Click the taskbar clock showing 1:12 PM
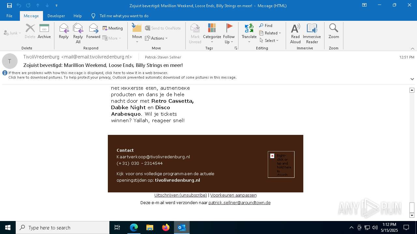Screen dimensions: 417x234 [389, 227]
